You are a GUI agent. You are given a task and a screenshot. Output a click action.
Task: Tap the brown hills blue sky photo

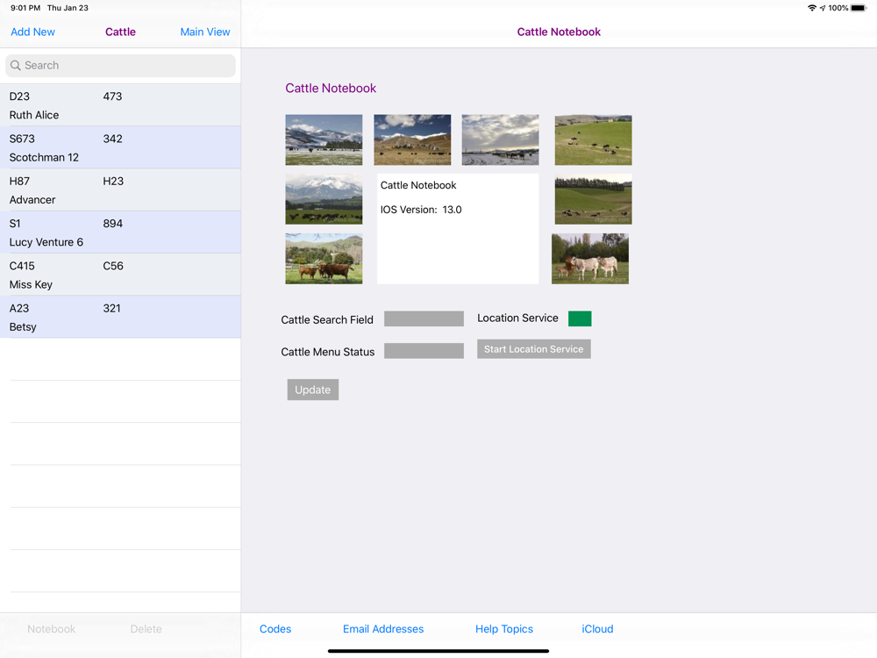(x=412, y=139)
